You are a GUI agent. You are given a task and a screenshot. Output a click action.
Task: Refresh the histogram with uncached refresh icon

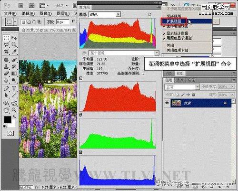tap(149, 14)
